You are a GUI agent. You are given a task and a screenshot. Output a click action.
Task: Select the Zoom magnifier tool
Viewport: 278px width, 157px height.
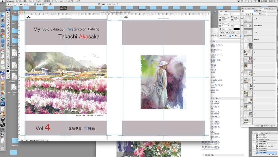click(x=8, y=66)
